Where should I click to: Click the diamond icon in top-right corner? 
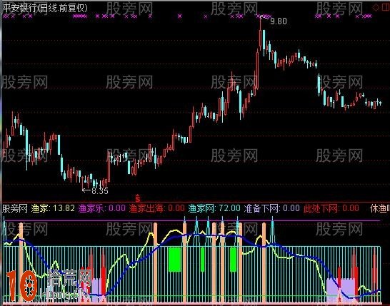pyautogui.click(x=376, y=7)
